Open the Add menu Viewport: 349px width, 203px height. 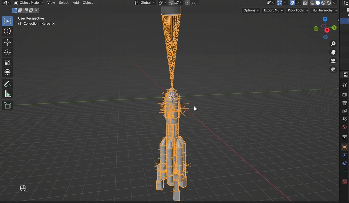click(76, 3)
